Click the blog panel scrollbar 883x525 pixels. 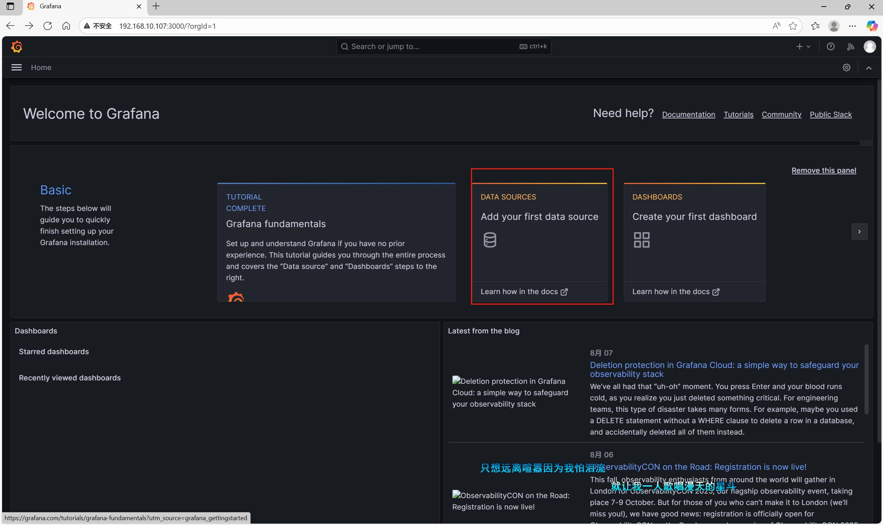pos(866,379)
